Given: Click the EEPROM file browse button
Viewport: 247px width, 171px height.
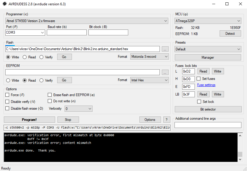Looking at the screenshot, I should [x=165, y=72].
